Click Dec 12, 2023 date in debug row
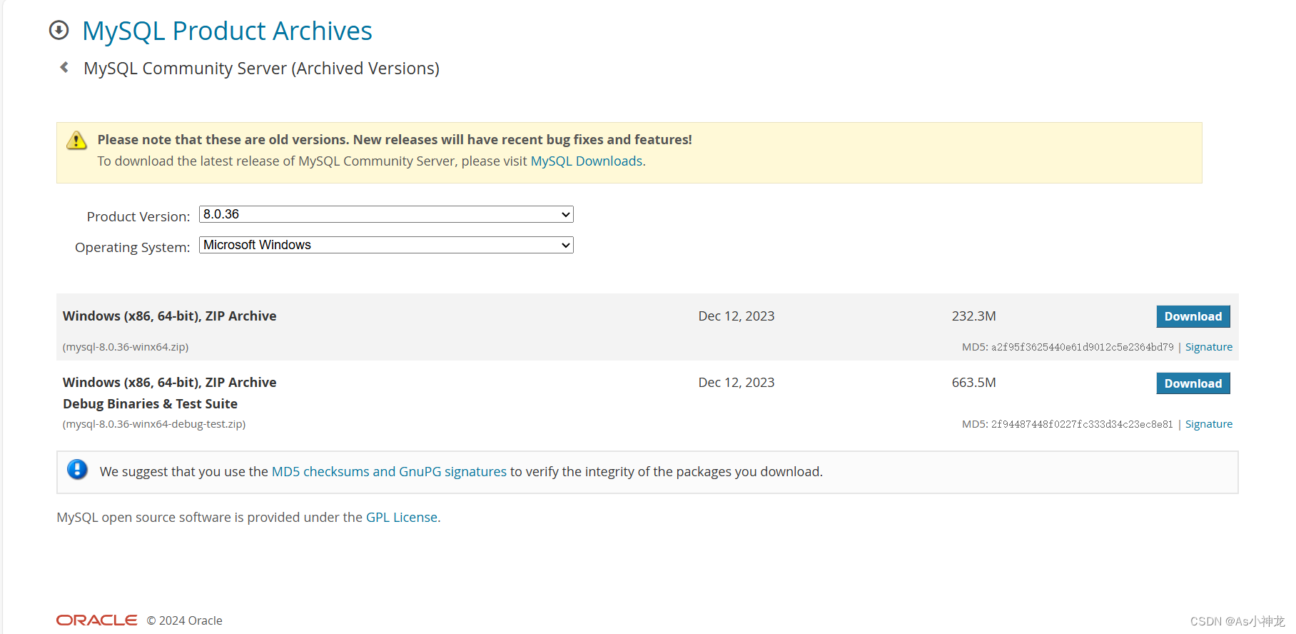The image size is (1296, 634). (736, 382)
